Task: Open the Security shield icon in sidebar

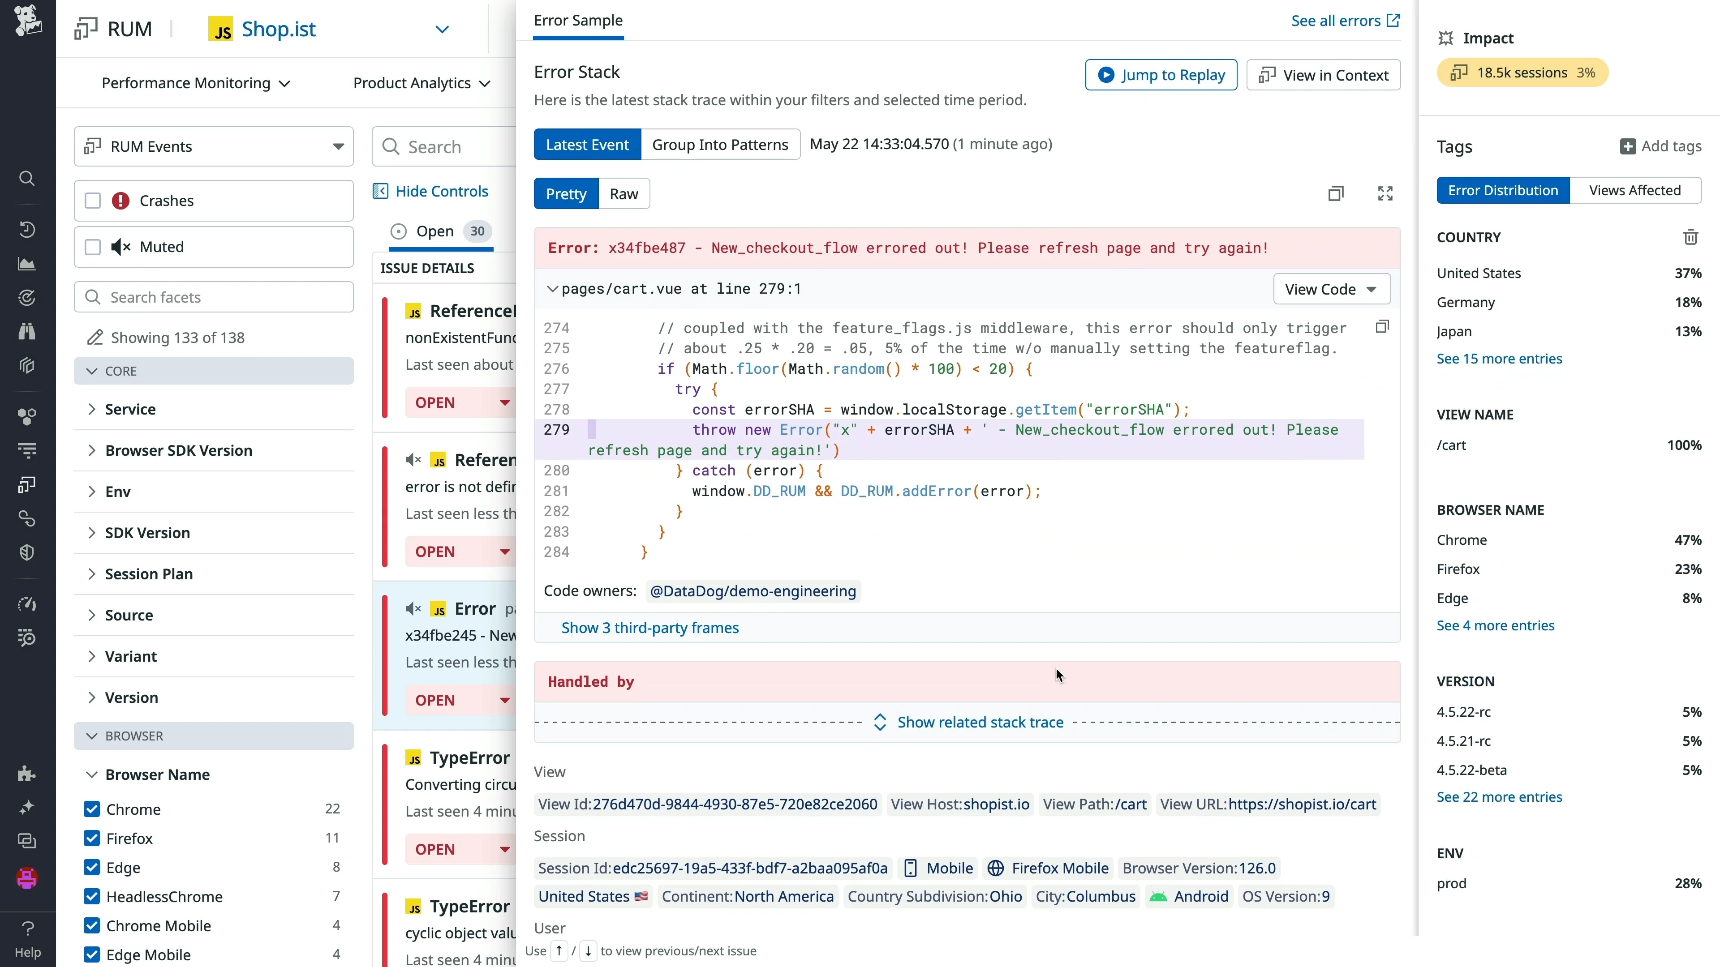Action: pyautogui.click(x=27, y=552)
